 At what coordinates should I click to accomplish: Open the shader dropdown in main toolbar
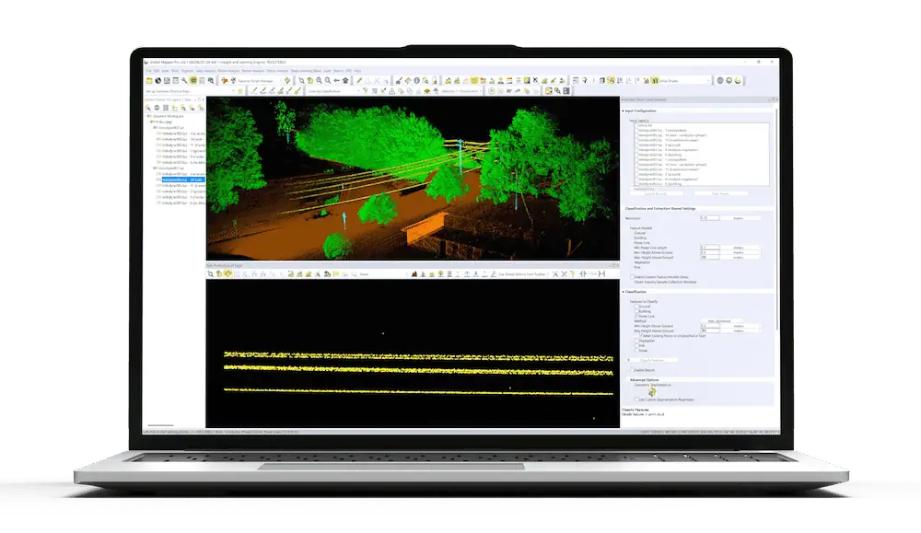coord(685,80)
